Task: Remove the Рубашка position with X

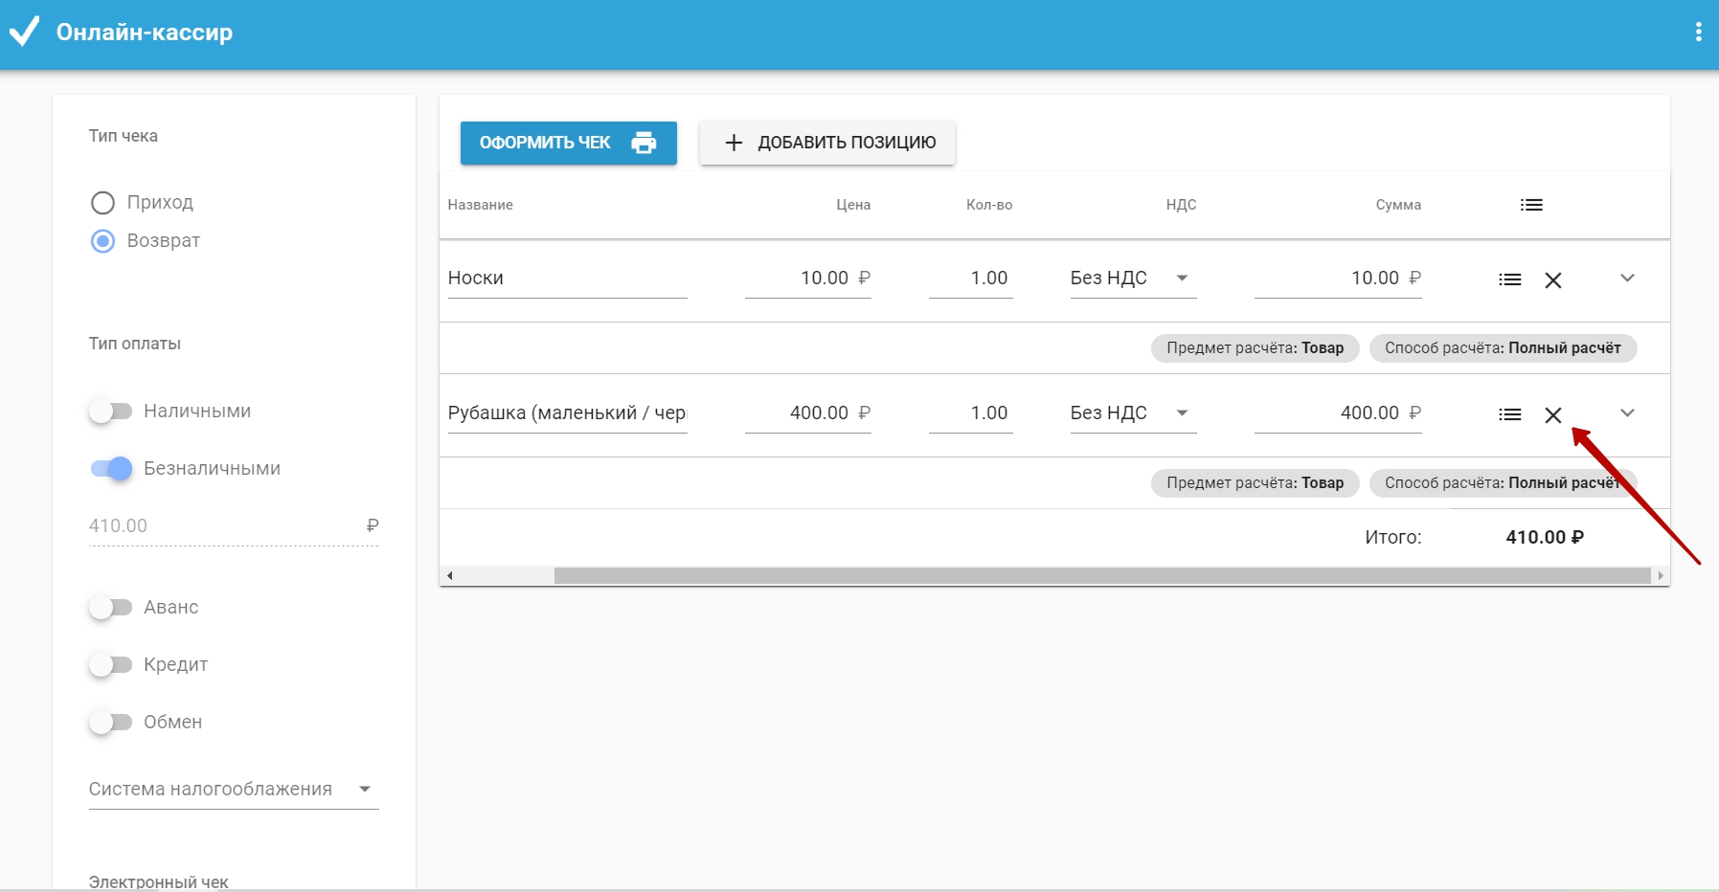Action: [1553, 414]
